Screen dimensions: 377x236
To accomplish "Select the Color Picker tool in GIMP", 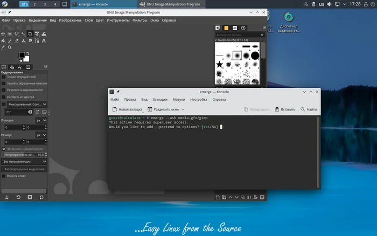I will click(x=3, y=47).
